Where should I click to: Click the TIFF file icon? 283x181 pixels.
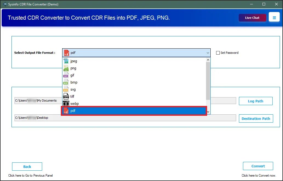(66, 96)
